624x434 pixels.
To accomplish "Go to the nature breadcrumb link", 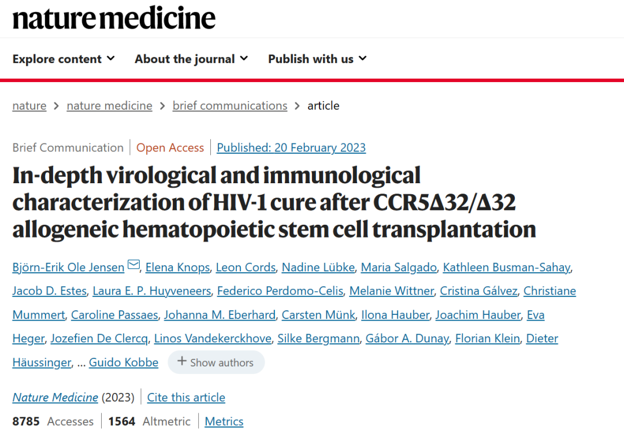I will pos(29,106).
